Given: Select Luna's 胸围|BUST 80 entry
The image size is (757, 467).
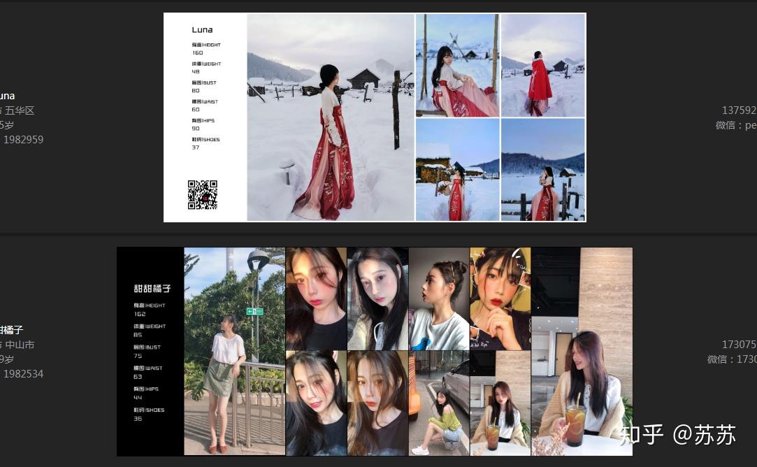Looking at the screenshot, I should (204, 87).
